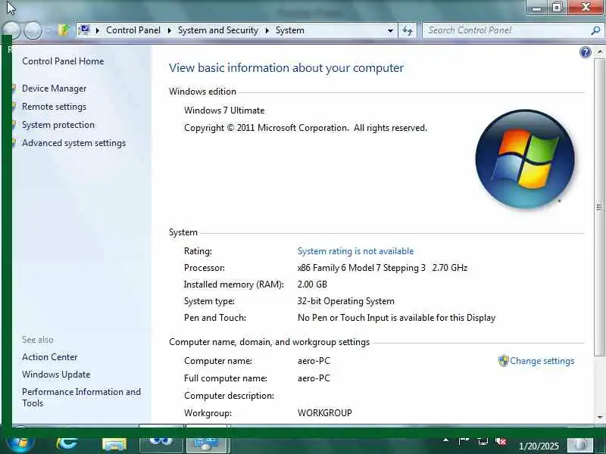This screenshot has height=454, width=606.
Task: Open Performance Information and Tools
Action: (81, 397)
